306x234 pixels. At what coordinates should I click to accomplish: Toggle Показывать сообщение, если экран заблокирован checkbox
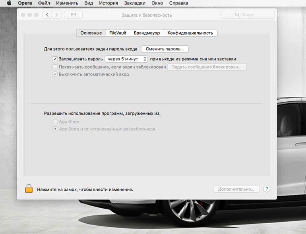point(55,67)
